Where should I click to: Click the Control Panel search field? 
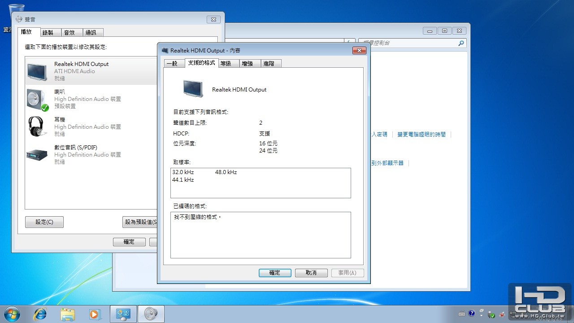coord(412,43)
